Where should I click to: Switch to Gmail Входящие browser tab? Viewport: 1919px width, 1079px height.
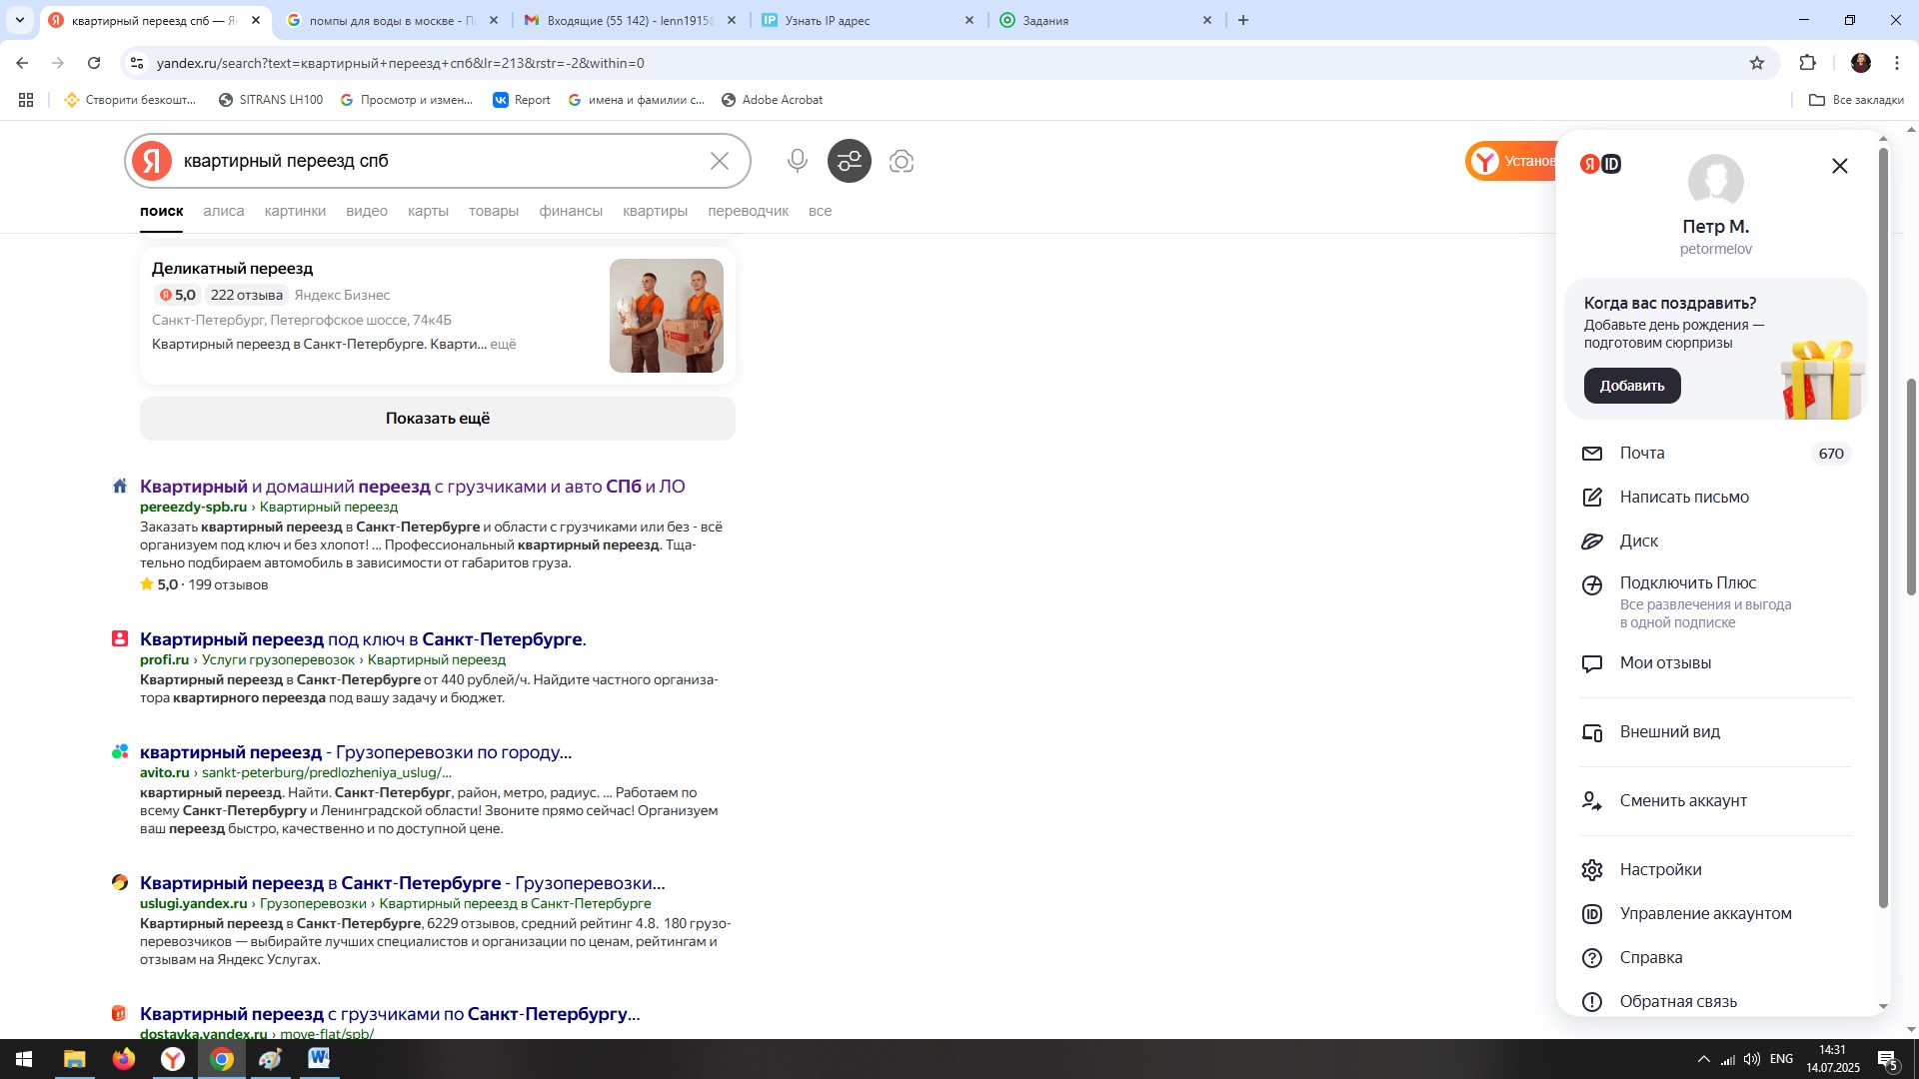pyautogui.click(x=630, y=20)
